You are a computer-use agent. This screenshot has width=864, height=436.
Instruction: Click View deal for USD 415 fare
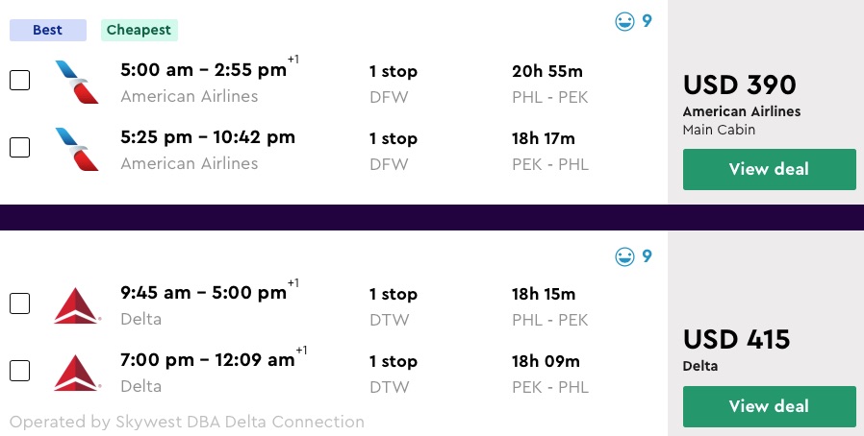tap(769, 406)
